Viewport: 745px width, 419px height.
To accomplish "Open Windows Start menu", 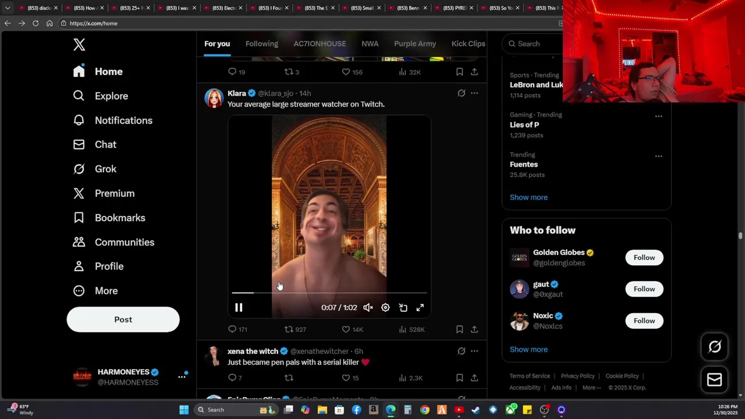I will tap(184, 410).
